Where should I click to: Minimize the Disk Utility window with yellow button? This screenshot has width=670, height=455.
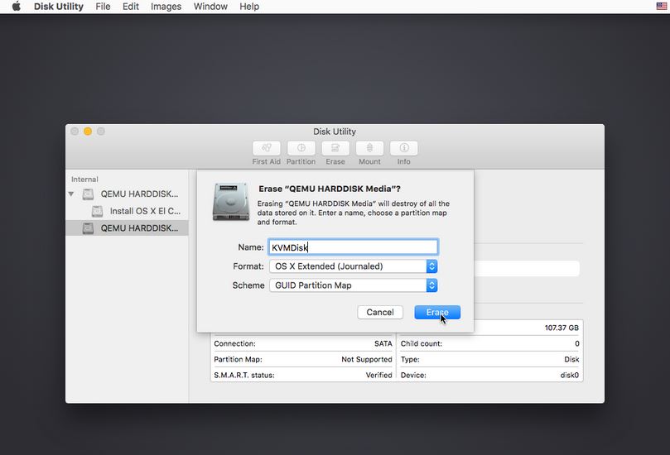coord(88,132)
